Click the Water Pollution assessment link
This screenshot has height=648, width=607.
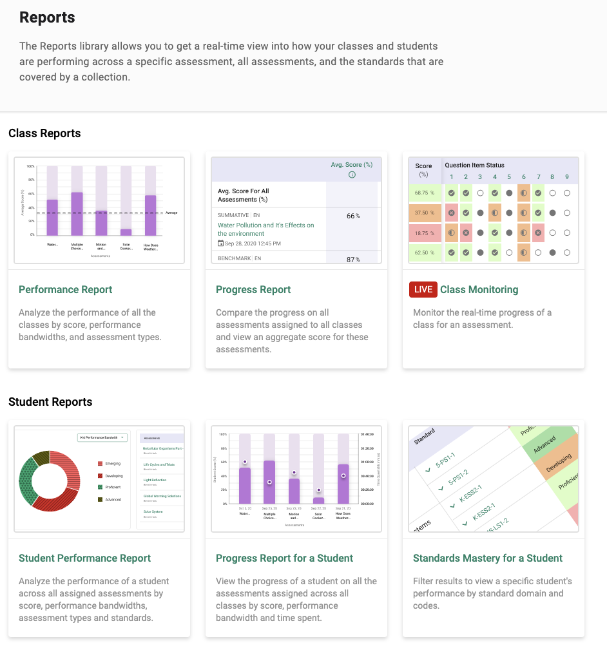click(265, 229)
